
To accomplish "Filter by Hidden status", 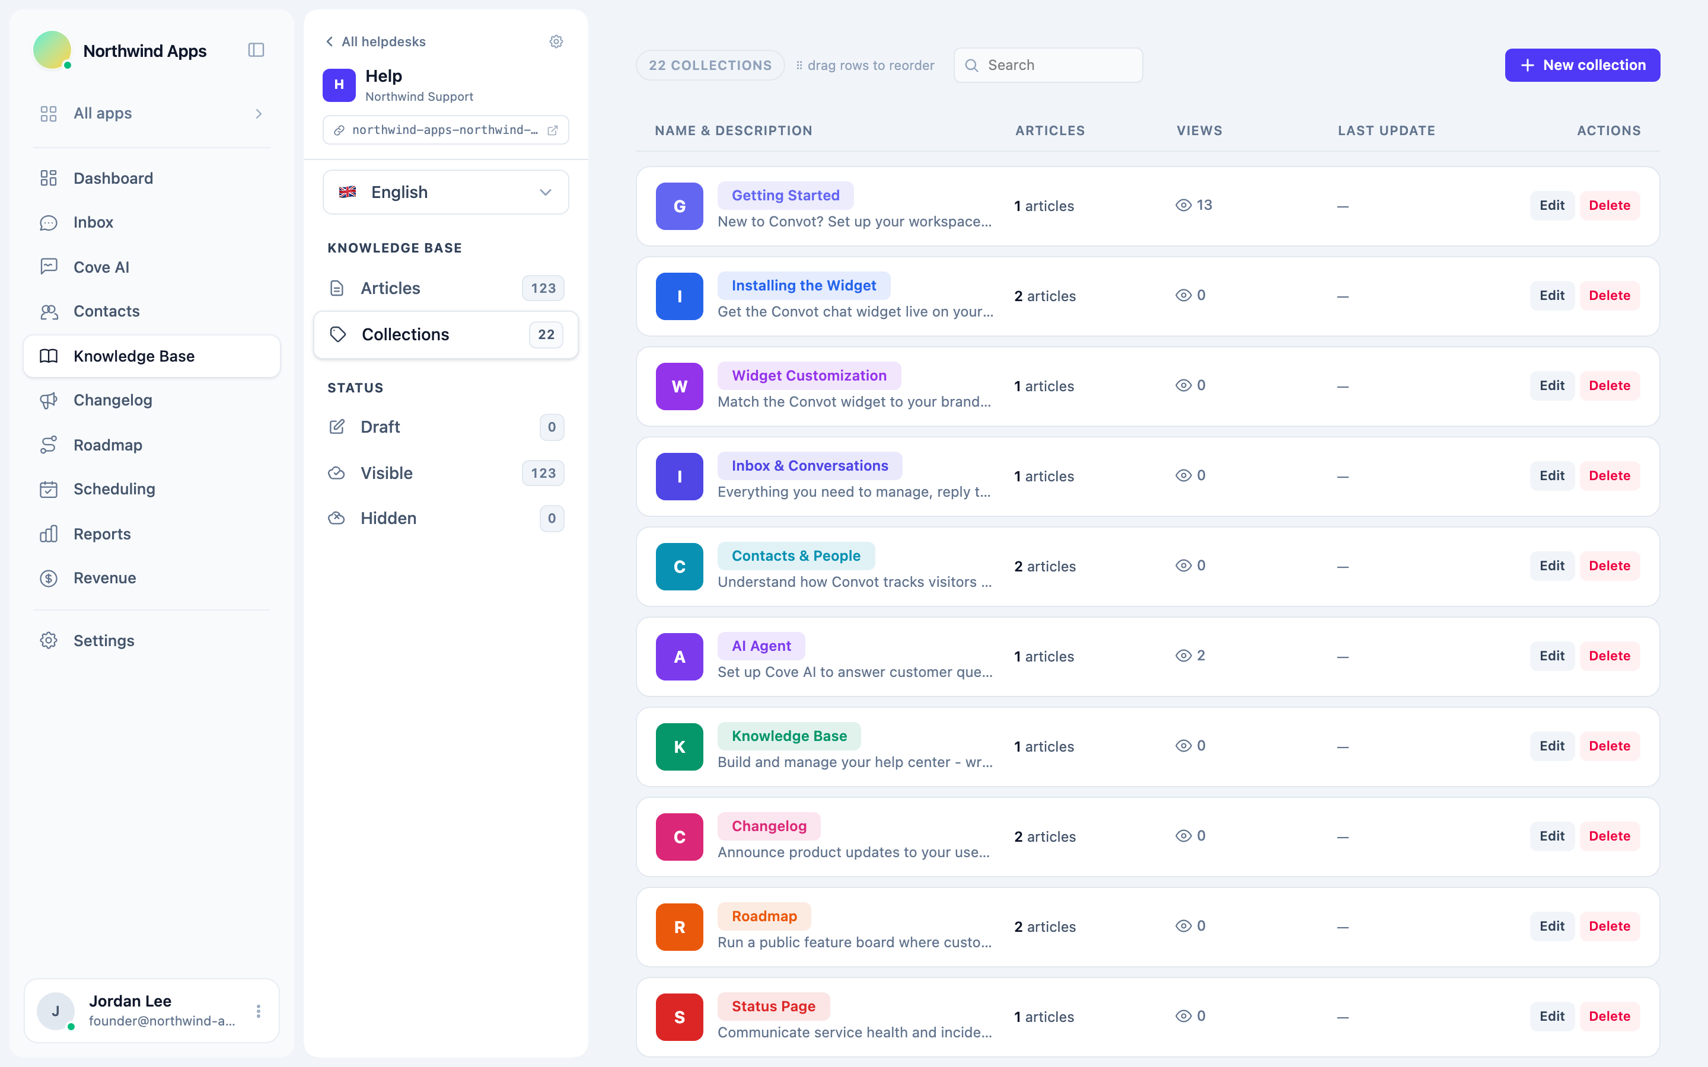I will [446, 518].
